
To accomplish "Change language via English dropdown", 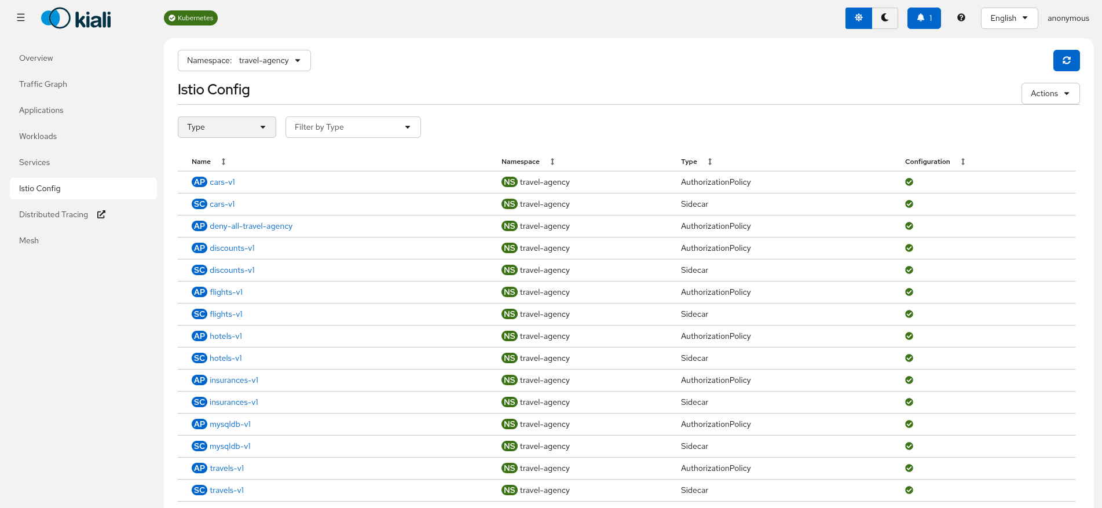I will tap(1009, 18).
